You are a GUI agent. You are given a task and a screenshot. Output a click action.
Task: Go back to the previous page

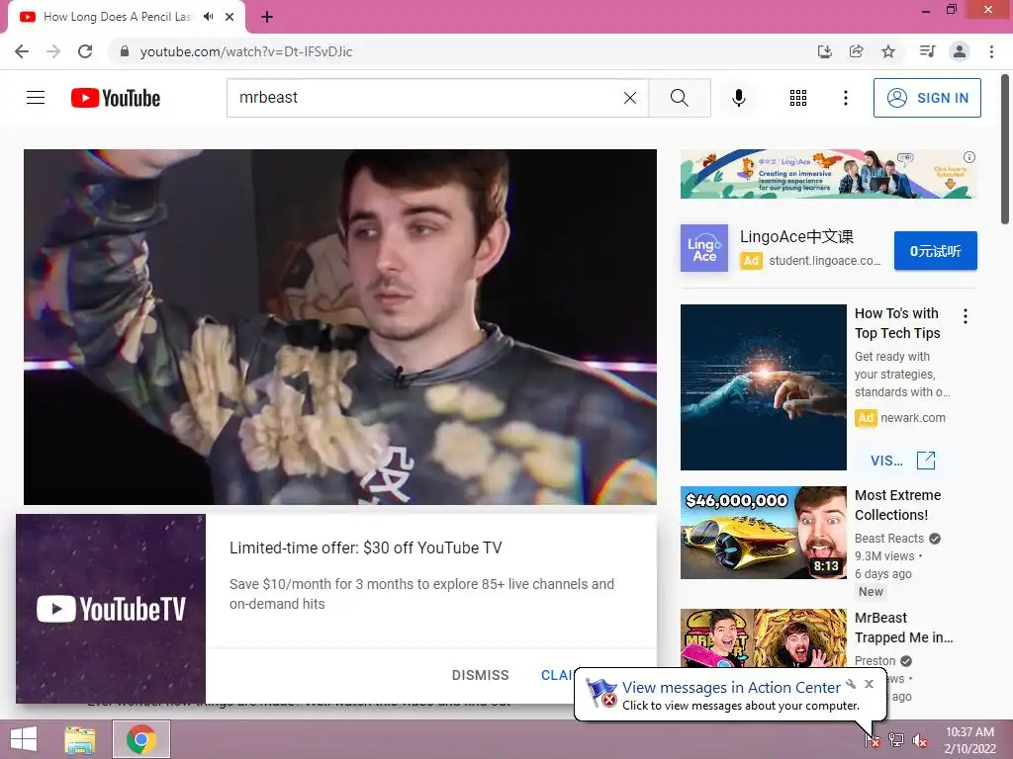[x=22, y=51]
